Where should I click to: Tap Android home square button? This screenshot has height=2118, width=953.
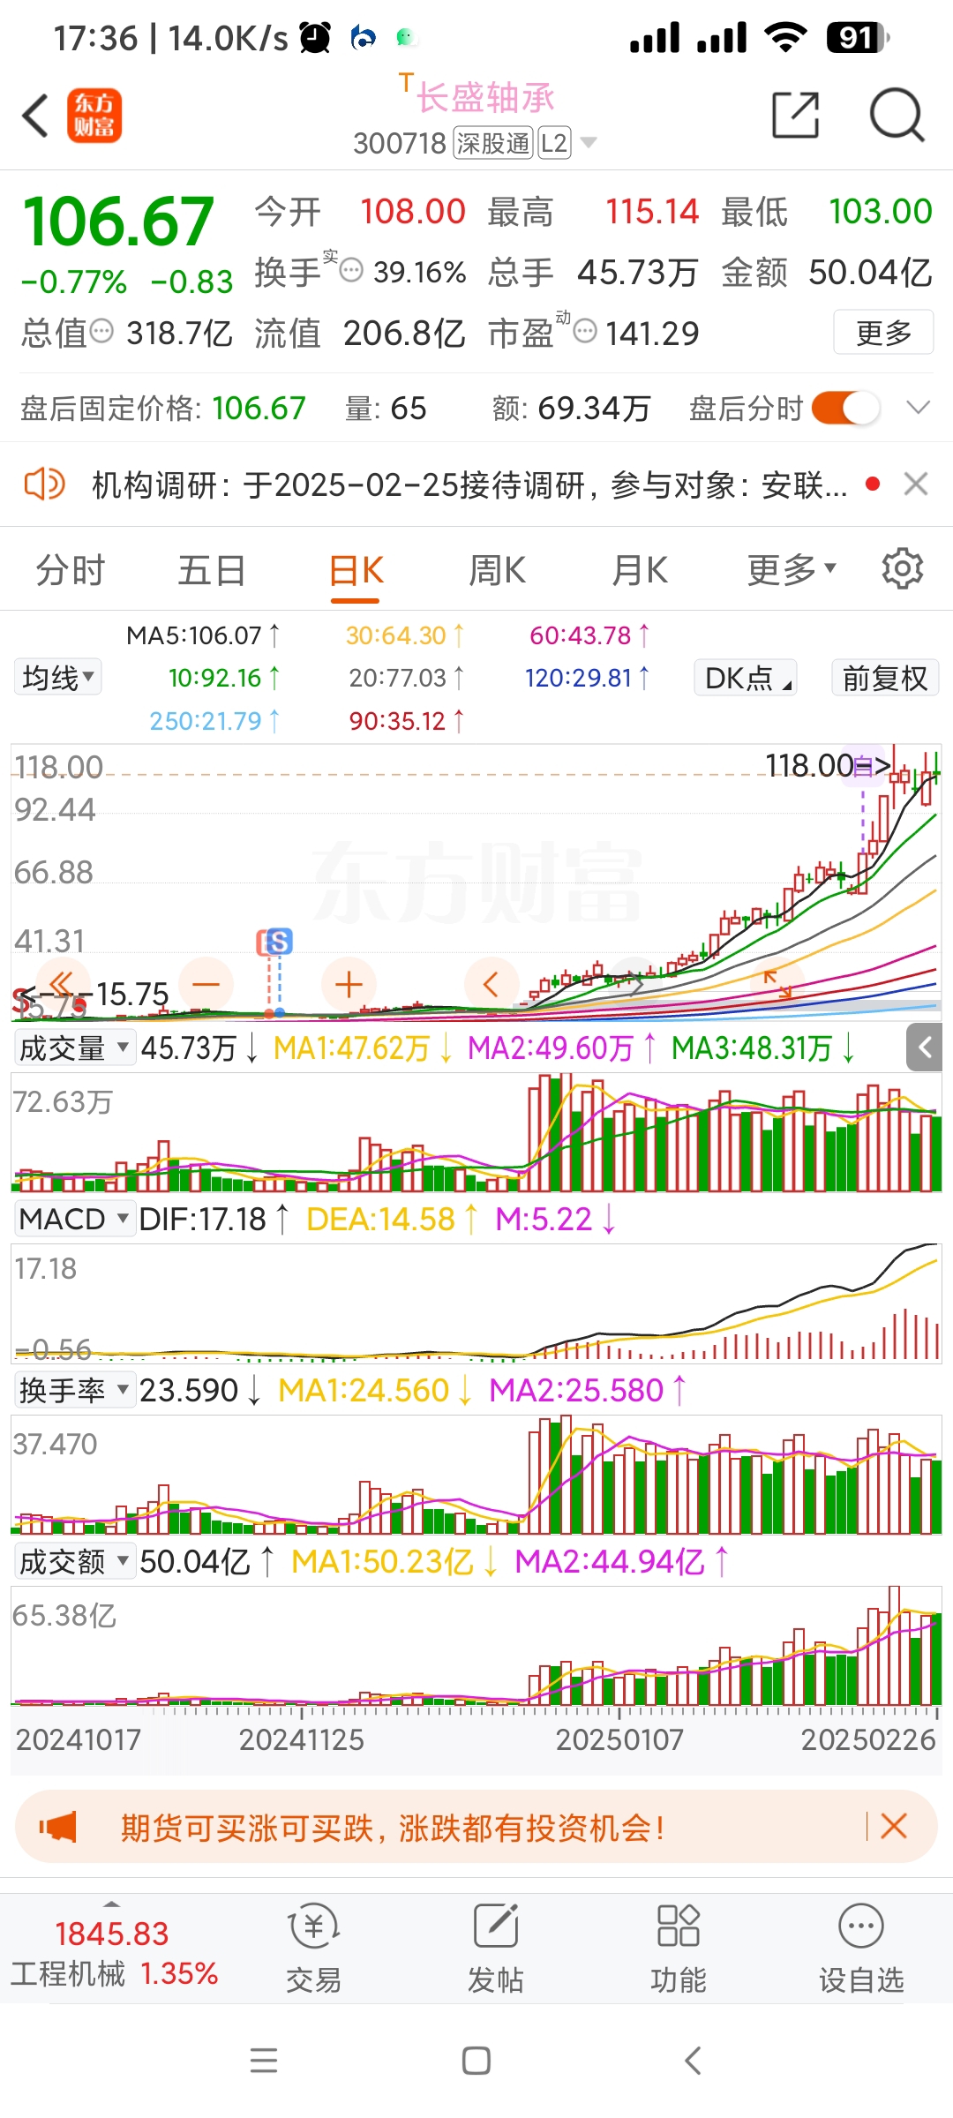point(476,2061)
